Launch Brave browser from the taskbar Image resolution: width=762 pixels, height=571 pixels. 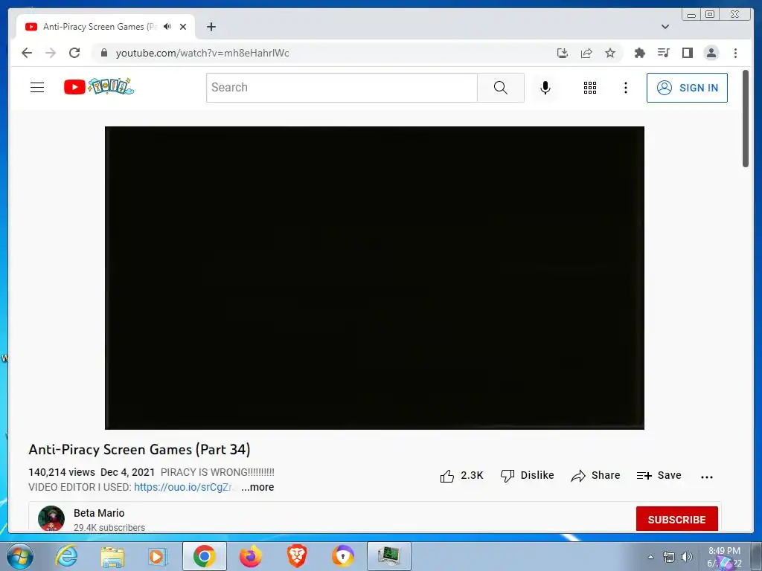click(x=297, y=556)
